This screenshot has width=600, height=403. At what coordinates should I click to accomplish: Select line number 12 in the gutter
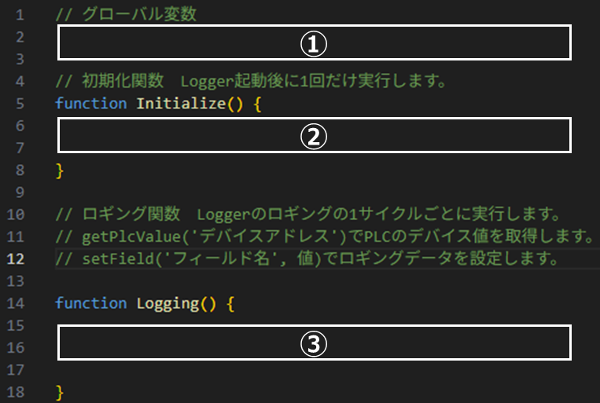click(19, 258)
